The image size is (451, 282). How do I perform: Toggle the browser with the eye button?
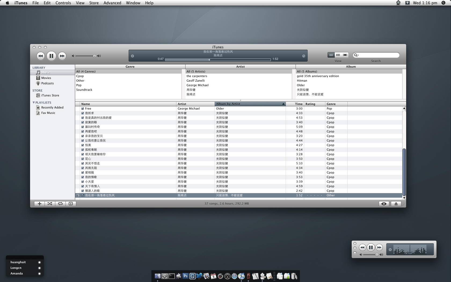(x=384, y=204)
